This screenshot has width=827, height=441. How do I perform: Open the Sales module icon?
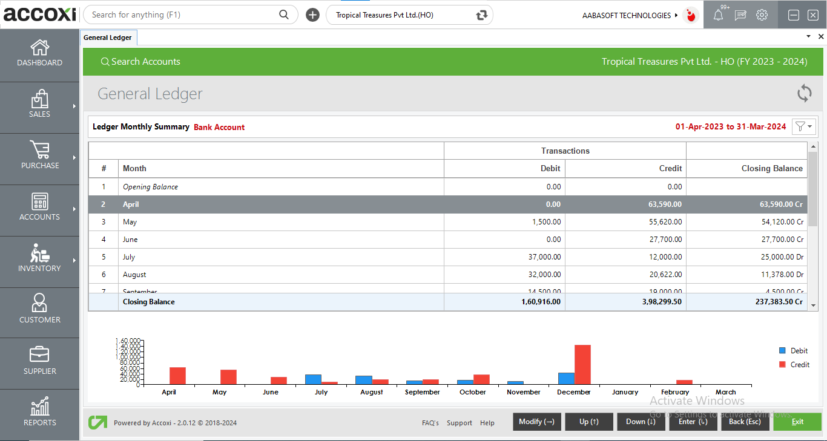coord(39,99)
